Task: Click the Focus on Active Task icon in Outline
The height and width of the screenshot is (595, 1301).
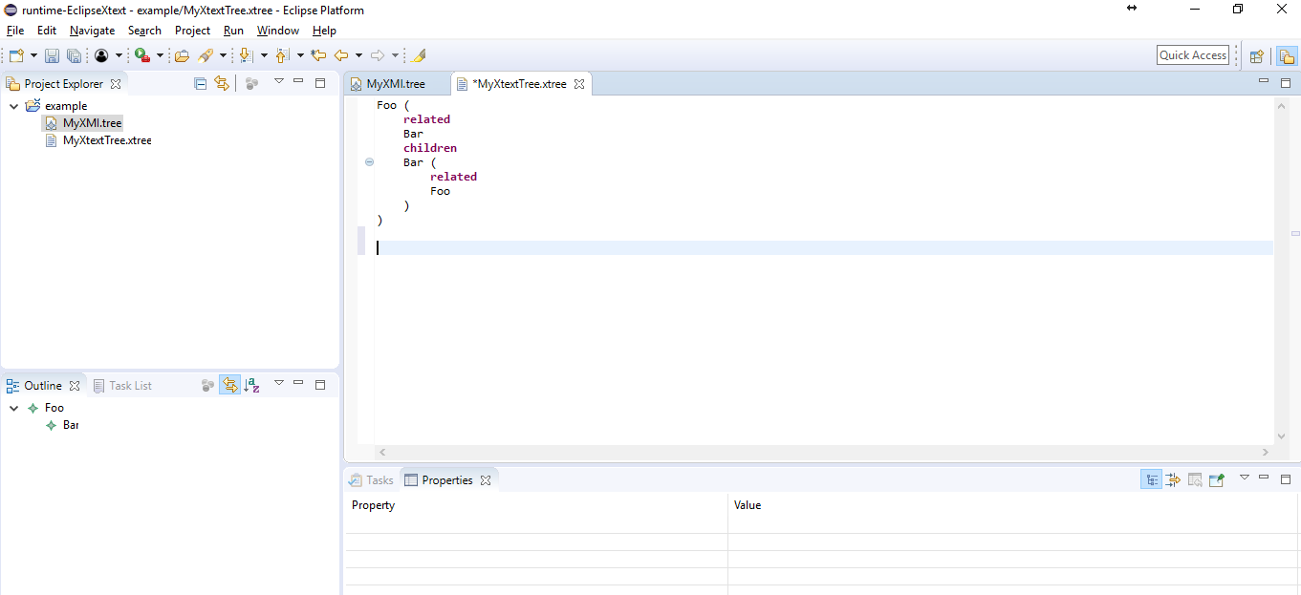Action: (x=207, y=385)
